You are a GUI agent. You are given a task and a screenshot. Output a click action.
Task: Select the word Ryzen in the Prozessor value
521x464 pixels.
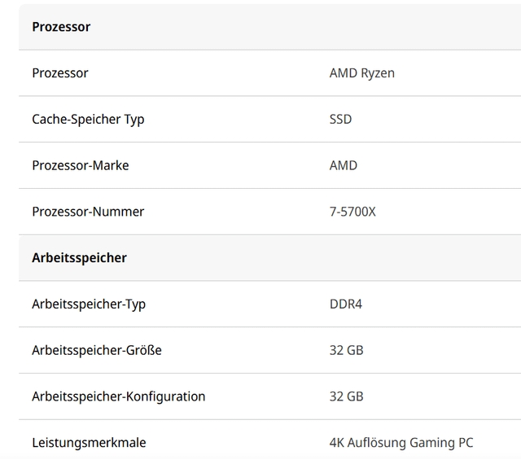coord(378,73)
